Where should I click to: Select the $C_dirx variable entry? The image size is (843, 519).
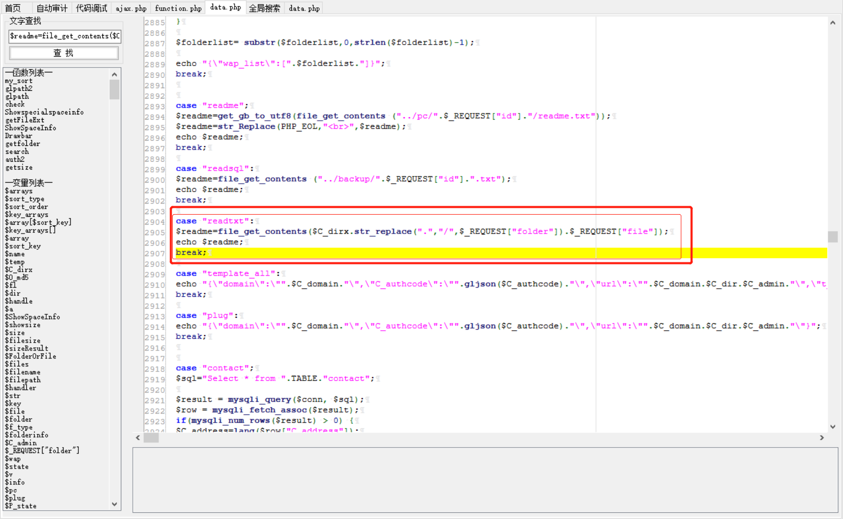click(x=18, y=269)
